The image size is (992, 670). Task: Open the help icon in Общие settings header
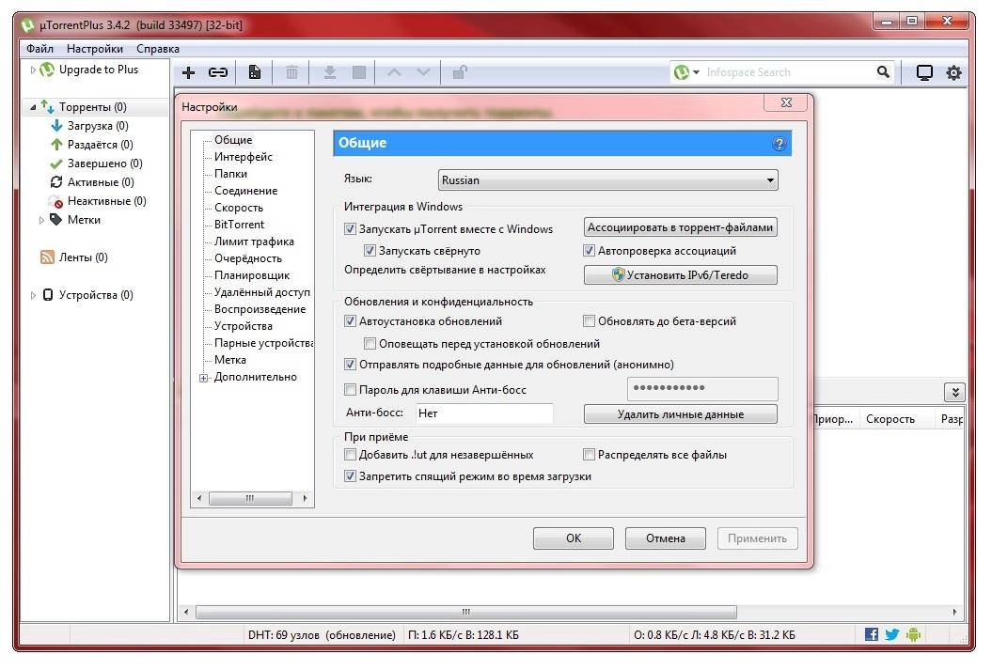779,142
